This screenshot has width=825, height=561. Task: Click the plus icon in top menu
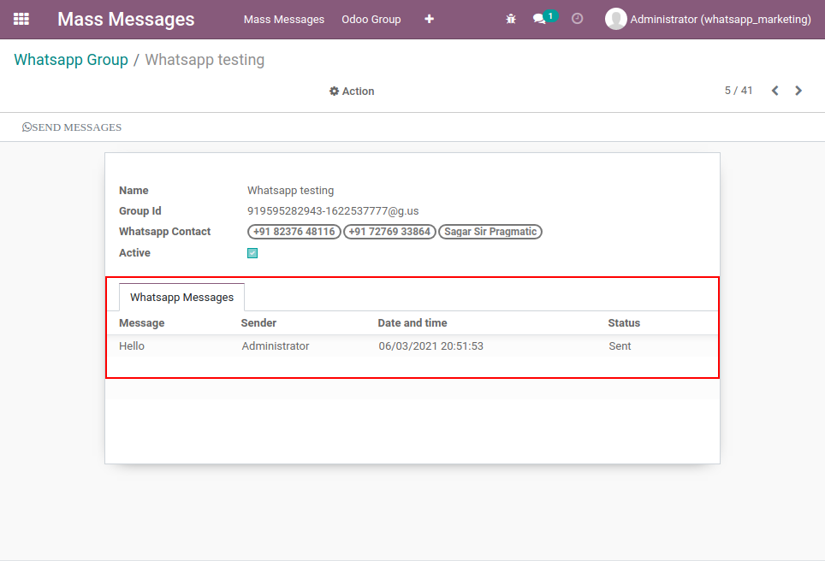tap(430, 19)
